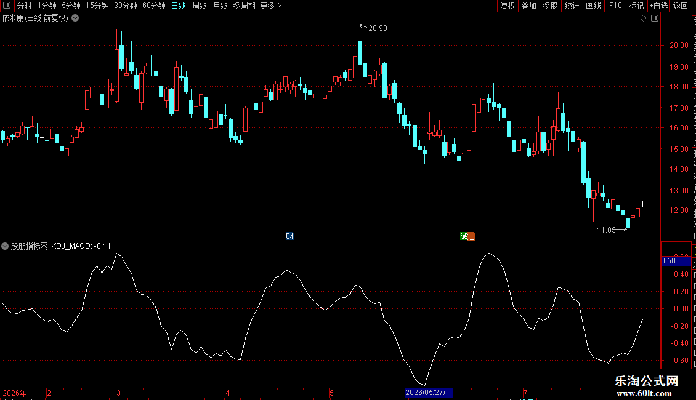The width and height of the screenshot is (696, 400).
Task: Select the 30分钟 period
Action: [126, 6]
